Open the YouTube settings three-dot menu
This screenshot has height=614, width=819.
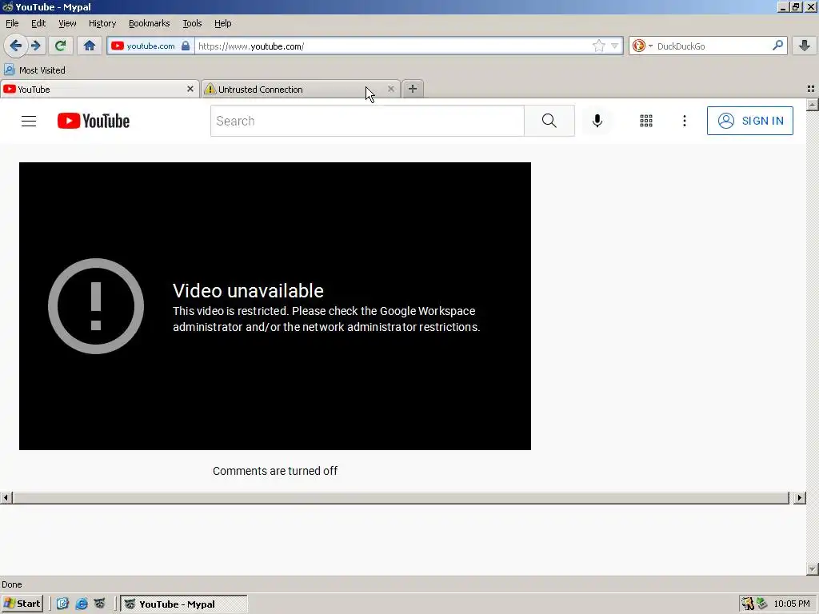coord(685,122)
